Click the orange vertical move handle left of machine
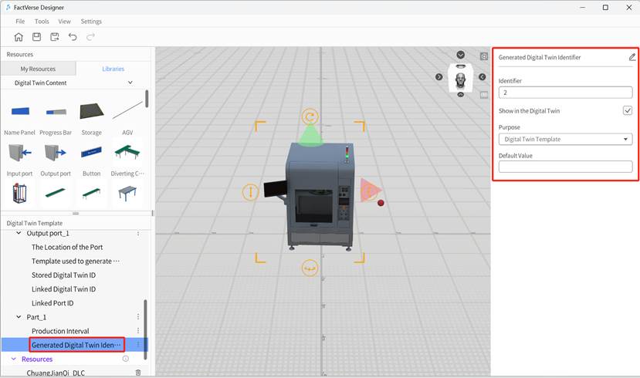Image resolution: width=640 pixels, height=378 pixels. point(250,191)
